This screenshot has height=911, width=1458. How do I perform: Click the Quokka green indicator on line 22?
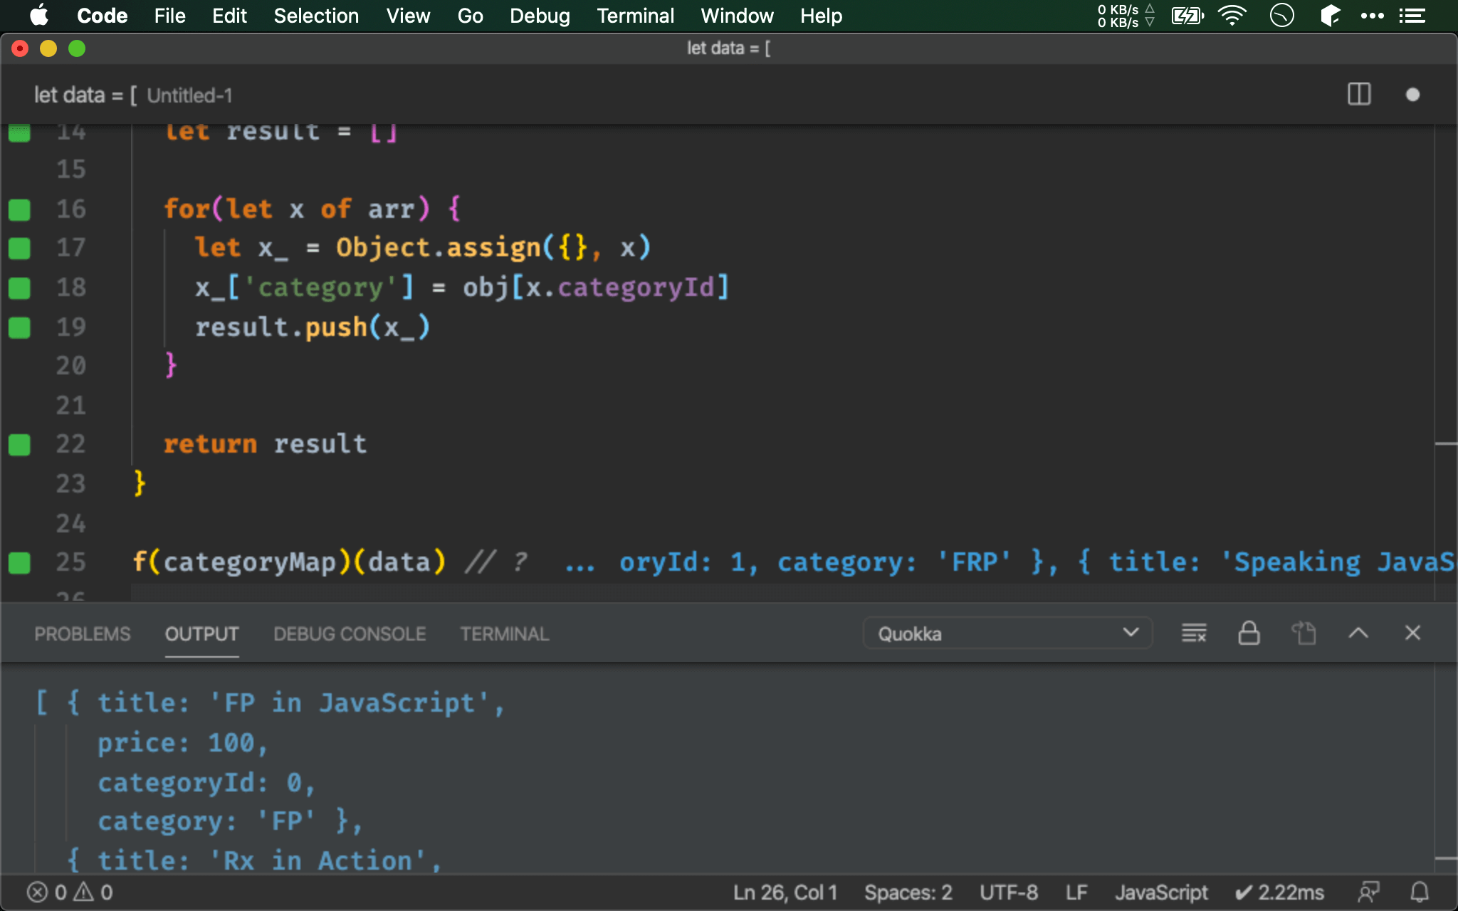tap(19, 445)
